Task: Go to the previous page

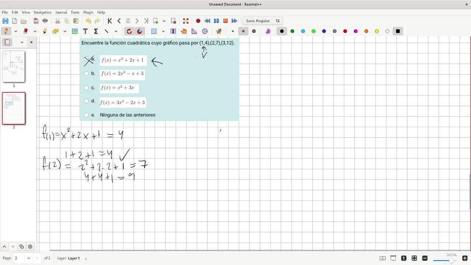Action: tap(119, 21)
